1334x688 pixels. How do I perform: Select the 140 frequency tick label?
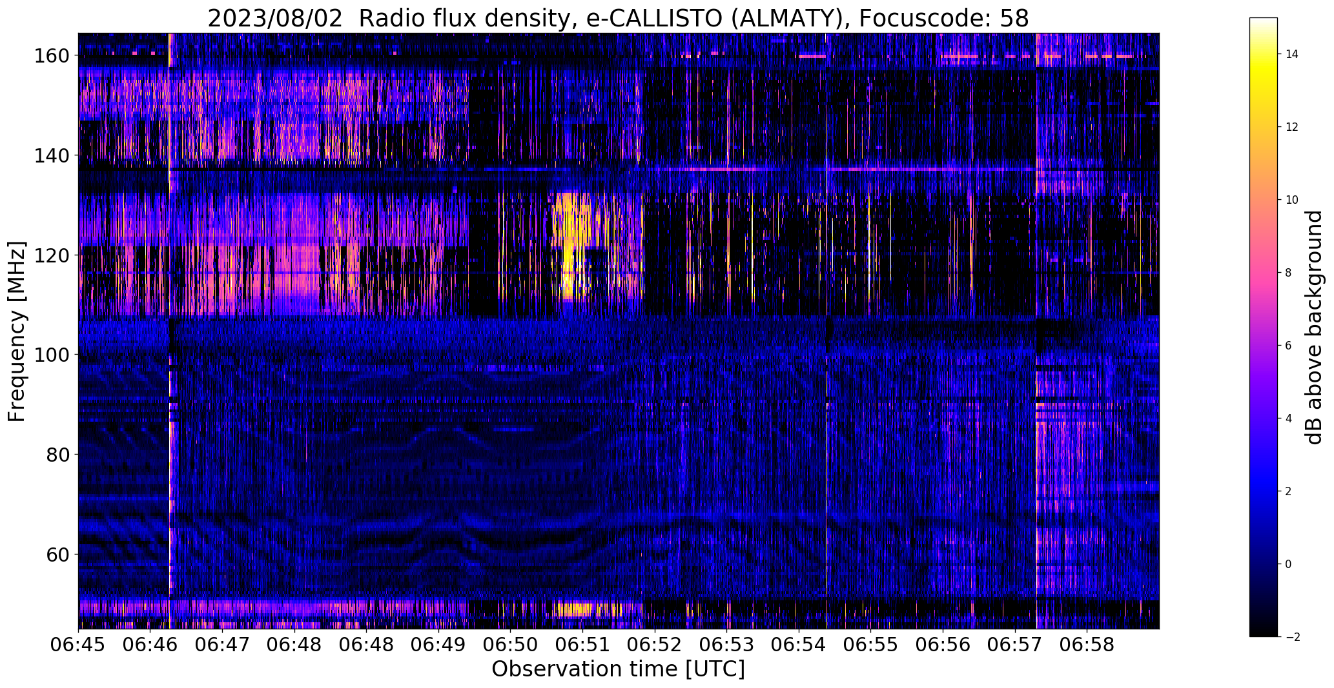tap(51, 155)
